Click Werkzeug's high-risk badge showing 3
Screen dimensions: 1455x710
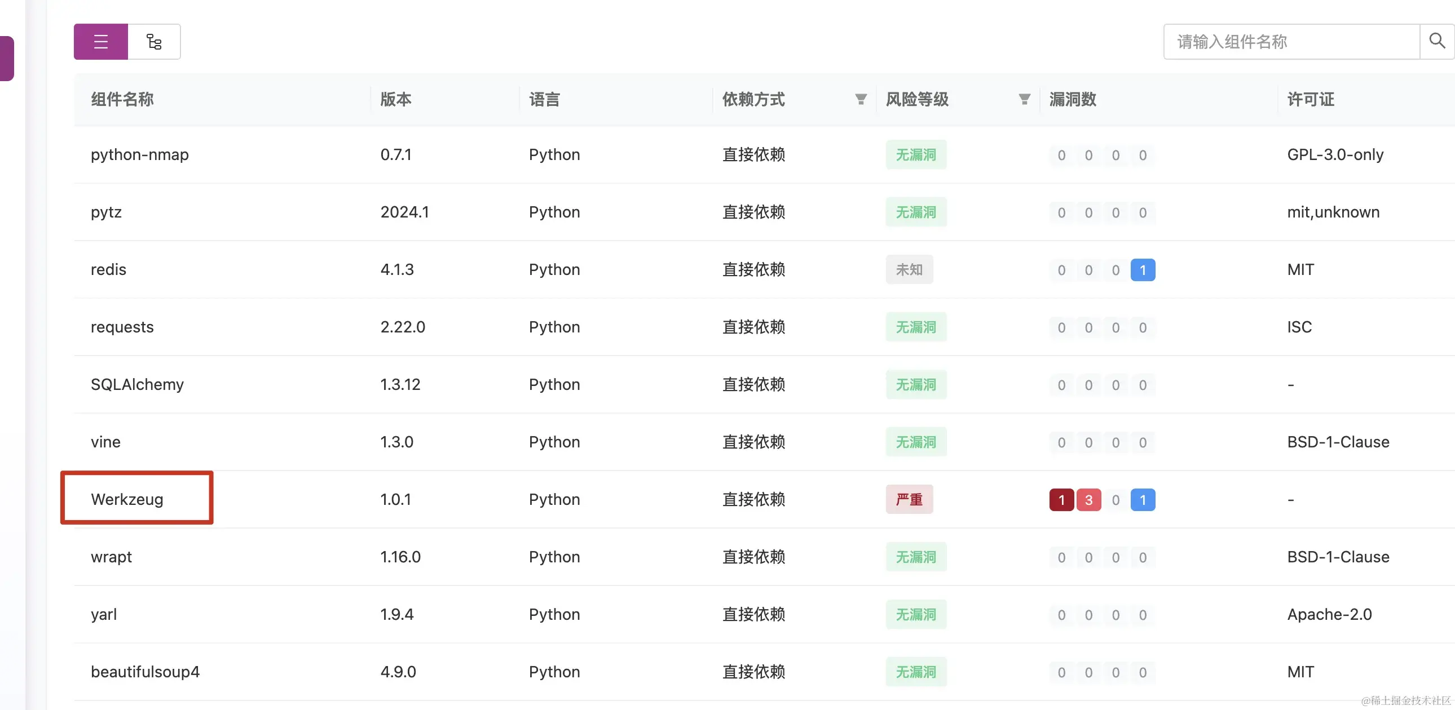point(1088,500)
